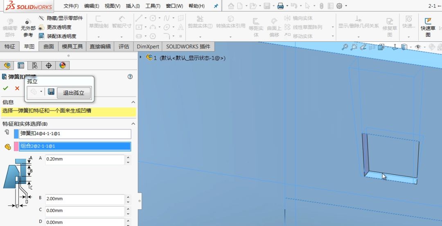Image resolution: width=442 pixels, height=226 pixels.
Task: Select the 组合2@2-1-1@1 selection box
Action: point(75,146)
